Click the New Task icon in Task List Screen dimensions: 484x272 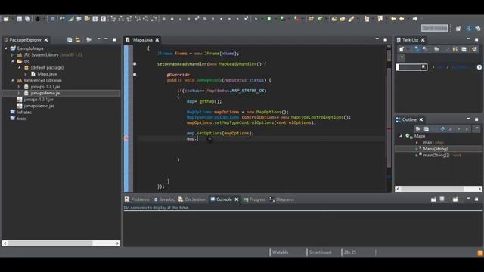402,49
